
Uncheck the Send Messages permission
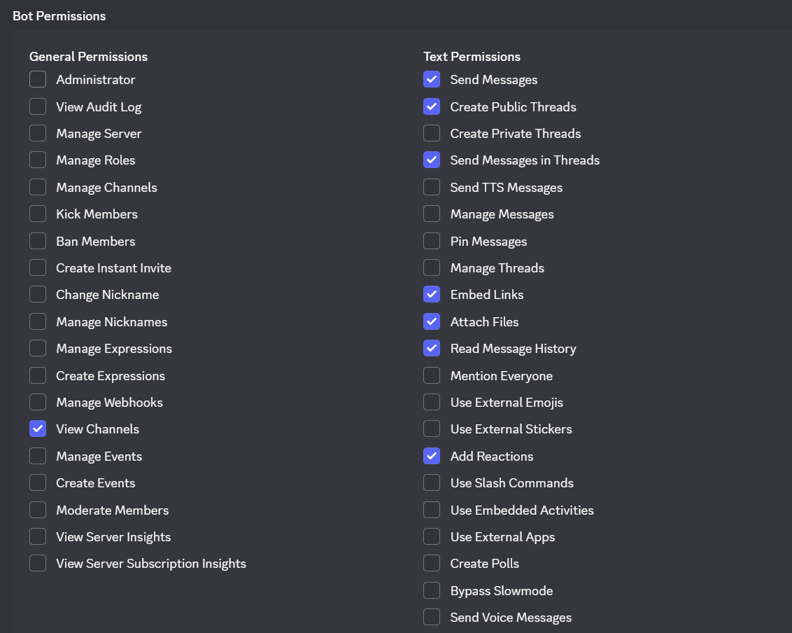point(432,79)
